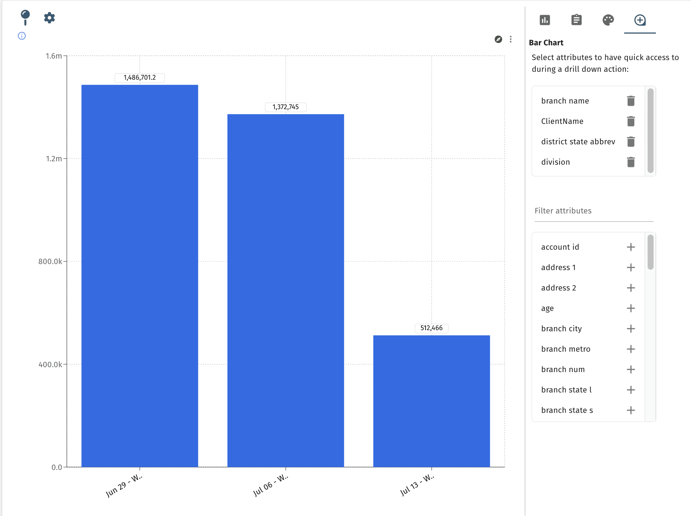Add age using its plus button
The width and height of the screenshot is (691, 516).
pyautogui.click(x=630, y=308)
